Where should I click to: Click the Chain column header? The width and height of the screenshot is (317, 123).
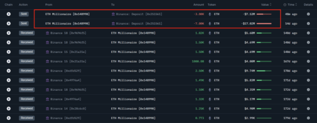point(8,5)
